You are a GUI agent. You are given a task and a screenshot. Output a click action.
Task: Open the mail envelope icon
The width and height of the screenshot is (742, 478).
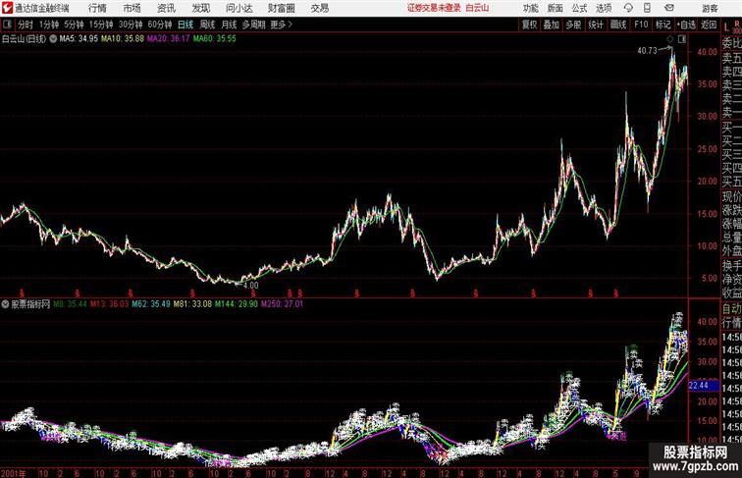(668, 8)
